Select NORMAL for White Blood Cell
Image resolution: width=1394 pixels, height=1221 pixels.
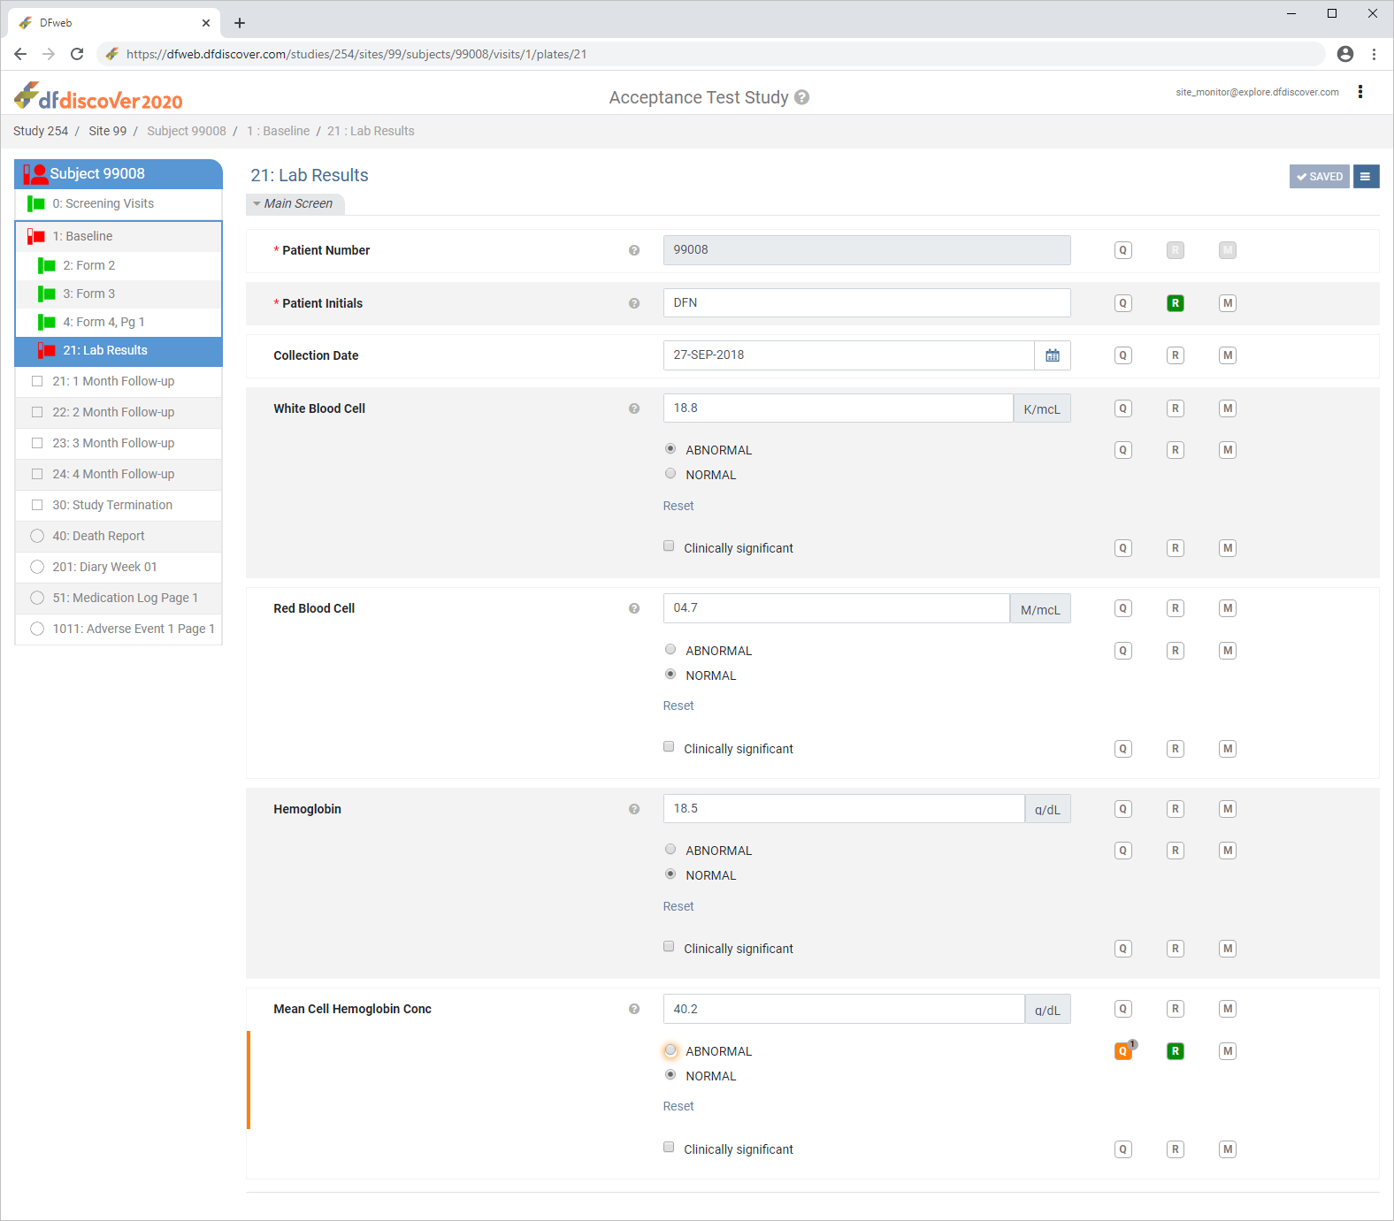pos(670,474)
